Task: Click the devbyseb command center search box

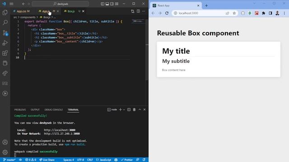Action: pos(61,4)
